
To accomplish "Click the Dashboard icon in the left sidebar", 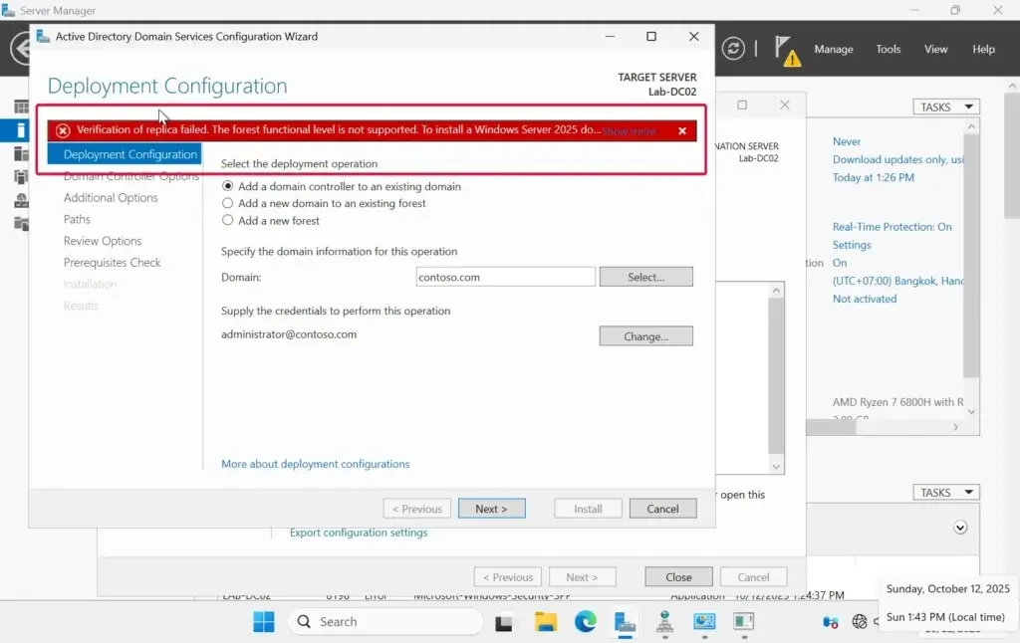I will tap(21, 107).
